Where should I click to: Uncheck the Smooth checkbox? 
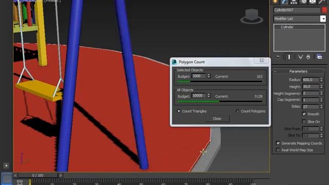pos(304,114)
